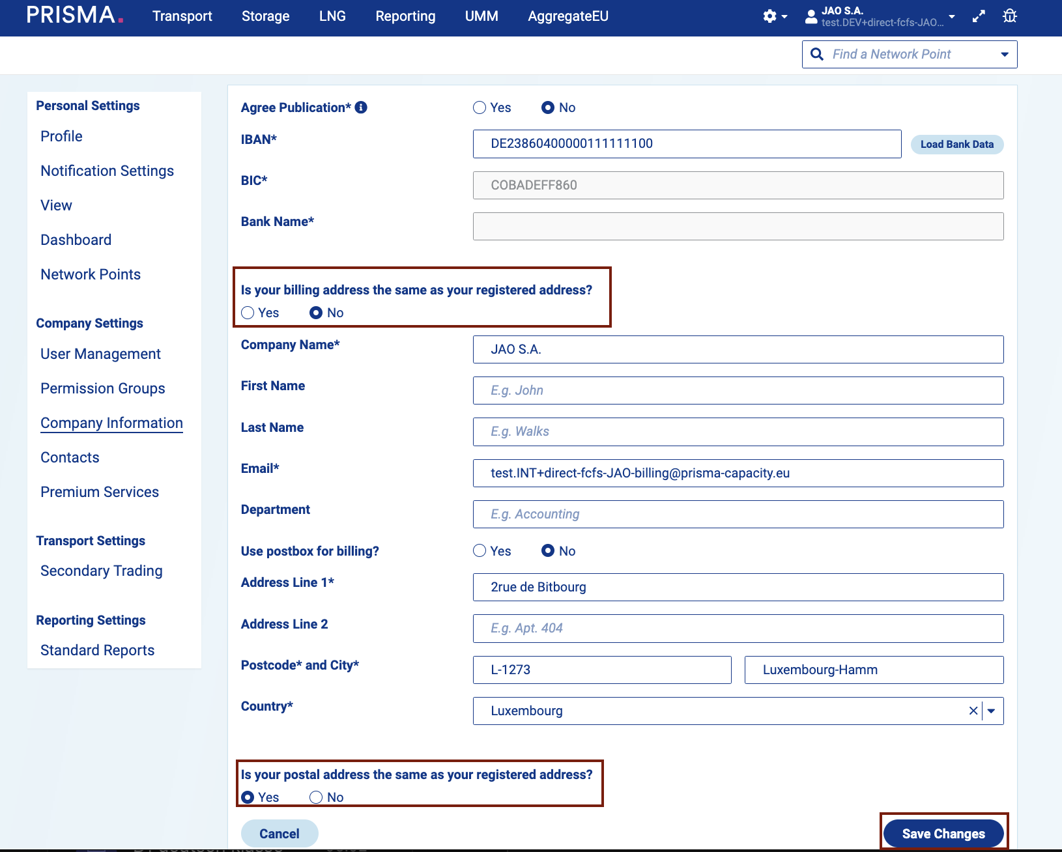Open the Transport menu
The height and width of the screenshot is (852, 1062).
[182, 16]
